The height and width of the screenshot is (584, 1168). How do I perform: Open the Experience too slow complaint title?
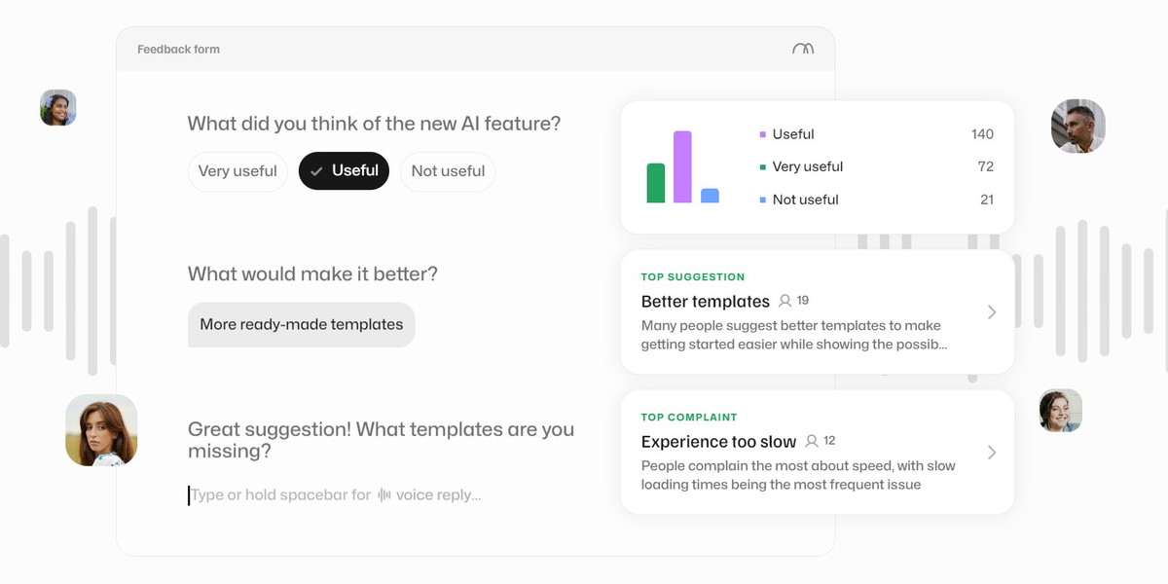pos(718,442)
